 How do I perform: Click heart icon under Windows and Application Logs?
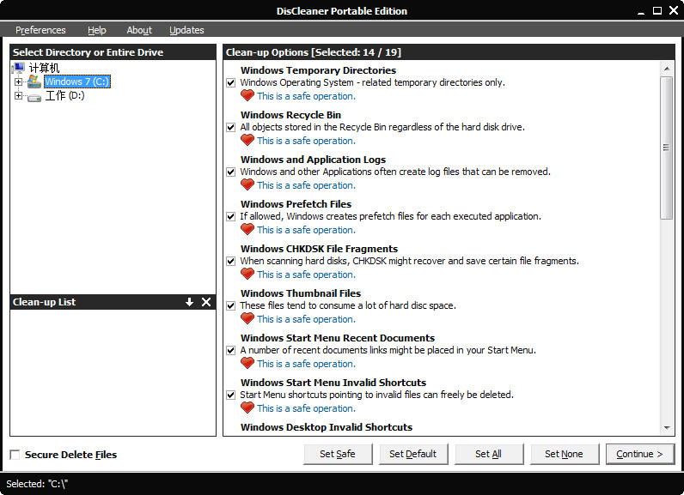point(247,184)
